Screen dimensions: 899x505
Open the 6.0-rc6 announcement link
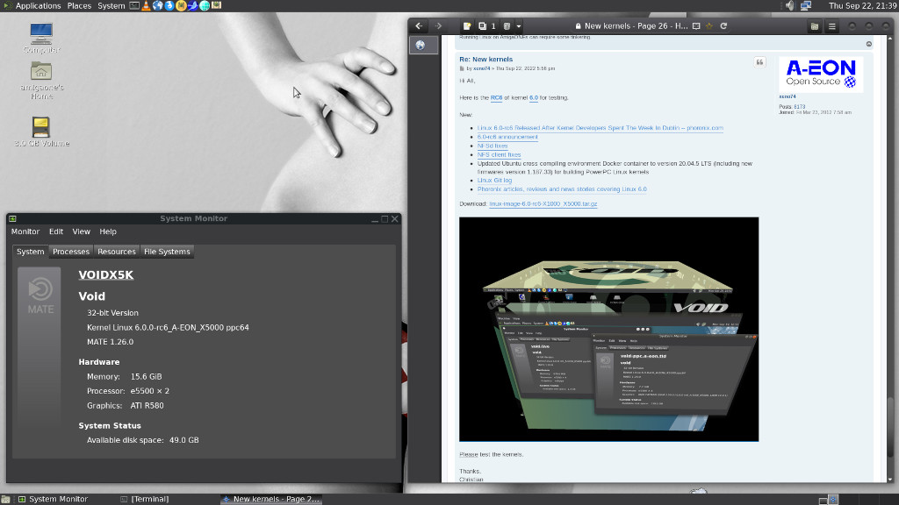click(507, 137)
